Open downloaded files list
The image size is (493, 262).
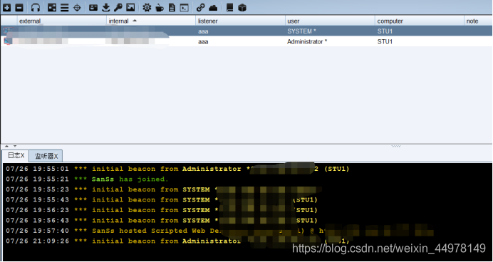[x=106, y=8]
